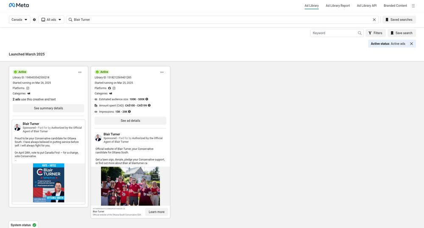Click 'Started running on Mar 25, 2025'
This screenshot has width=424, height=228.
[114, 83]
